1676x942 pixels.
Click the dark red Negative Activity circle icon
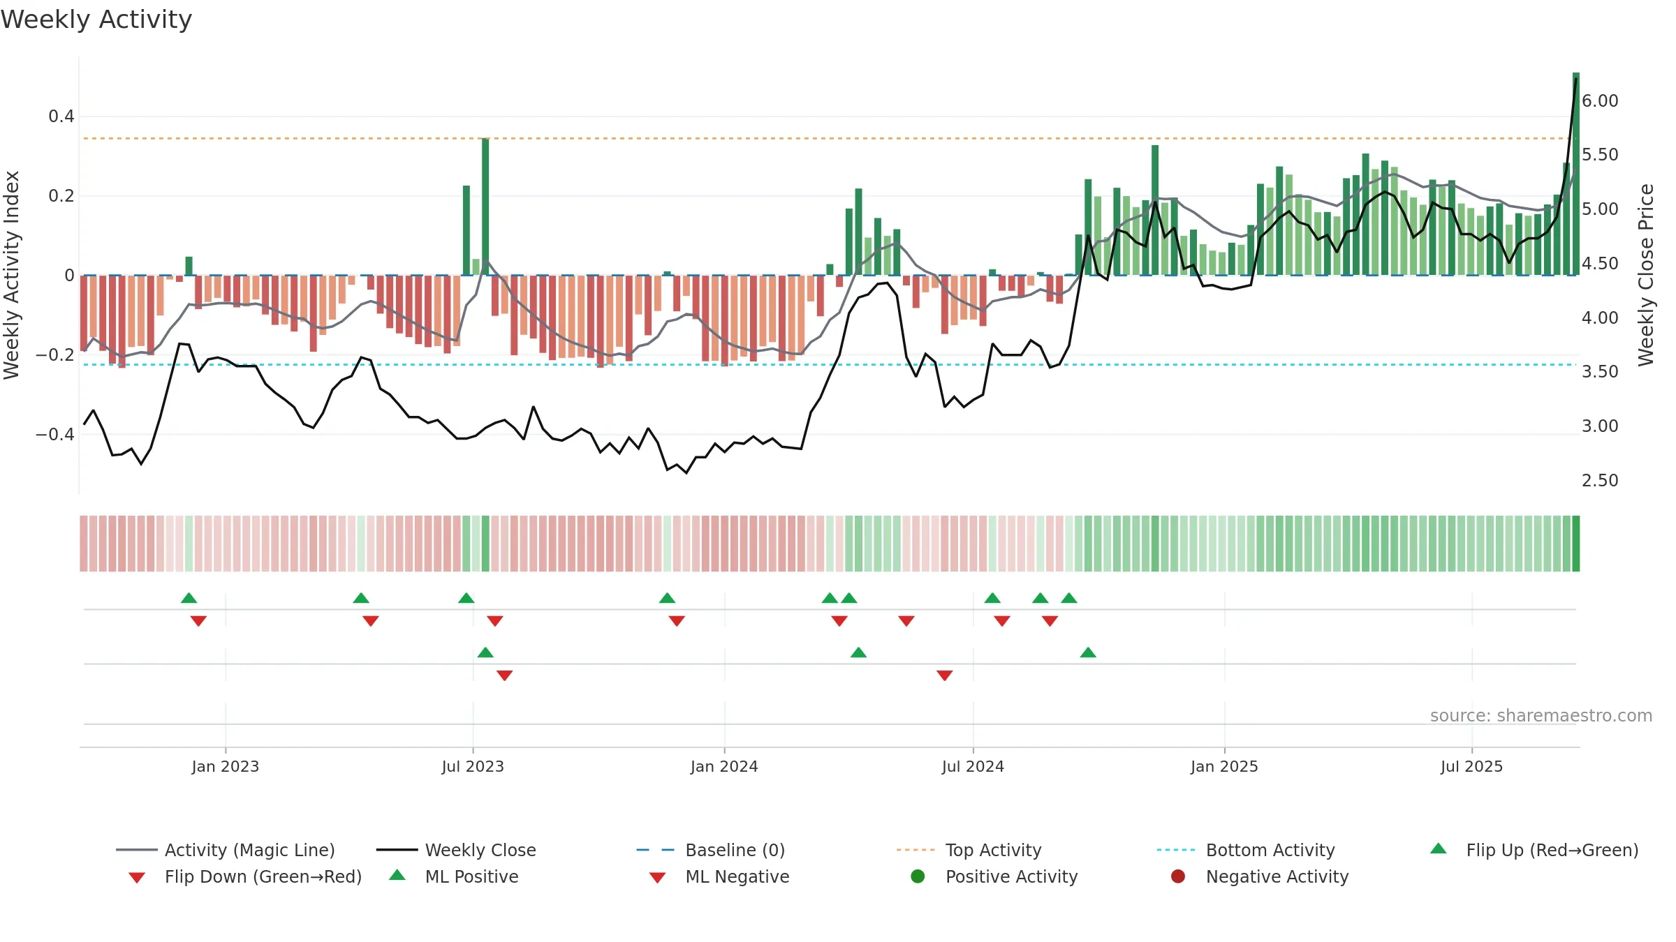(x=1178, y=876)
